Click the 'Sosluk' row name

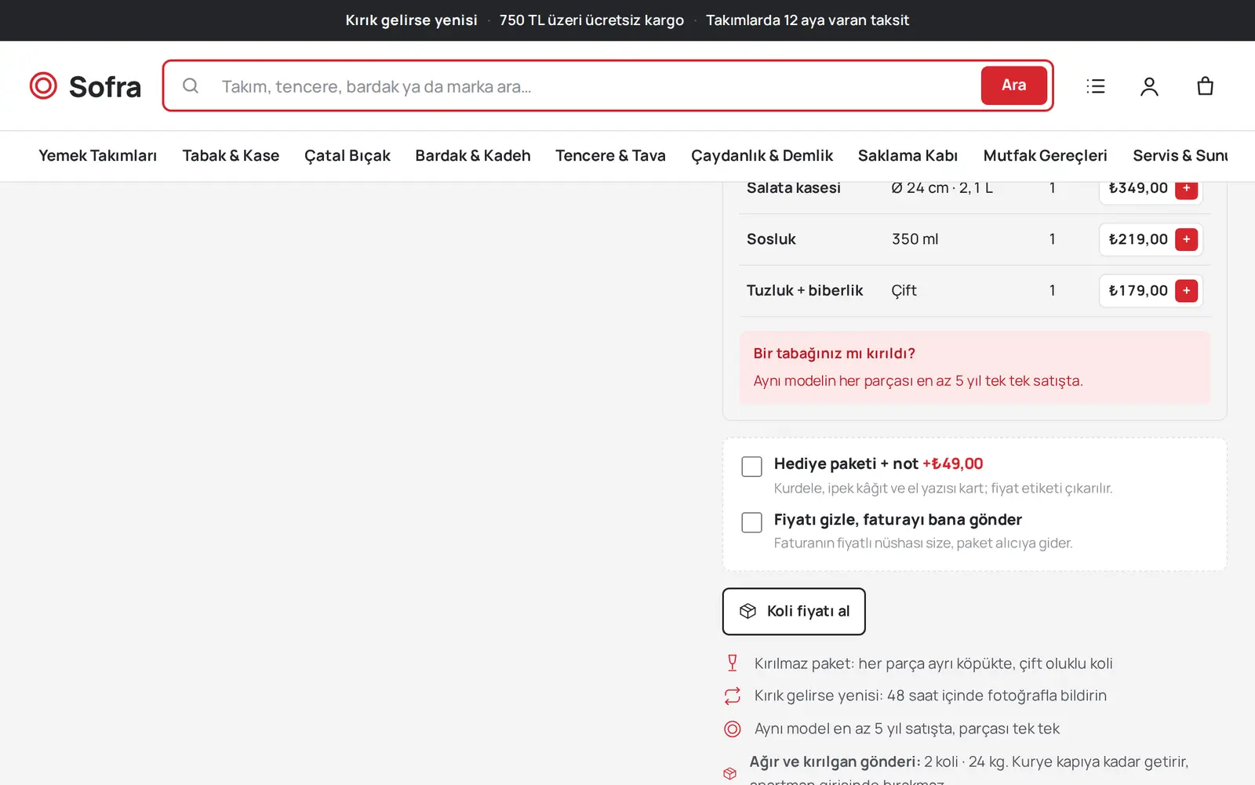tap(771, 239)
